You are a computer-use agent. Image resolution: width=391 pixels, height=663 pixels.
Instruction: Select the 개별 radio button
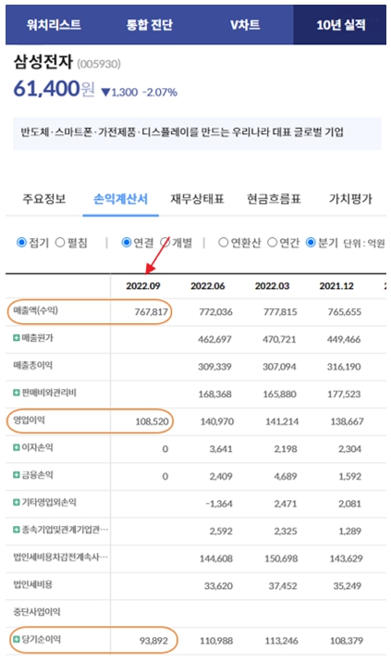[165, 243]
